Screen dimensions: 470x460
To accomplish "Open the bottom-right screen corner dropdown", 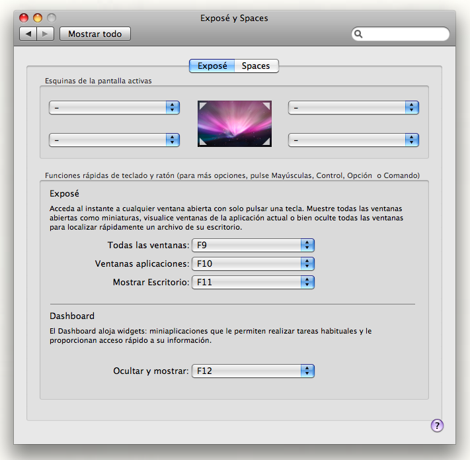I will click(x=354, y=140).
